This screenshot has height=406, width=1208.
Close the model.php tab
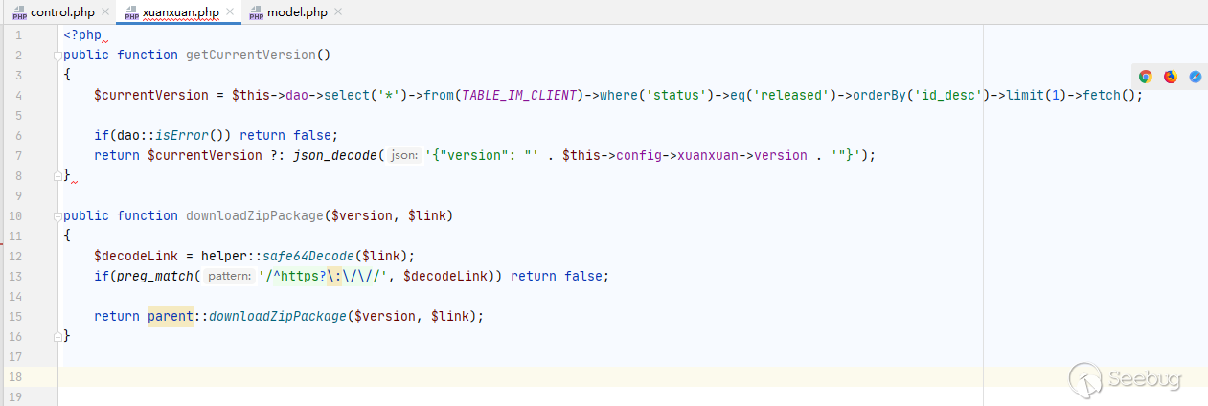pos(337,12)
